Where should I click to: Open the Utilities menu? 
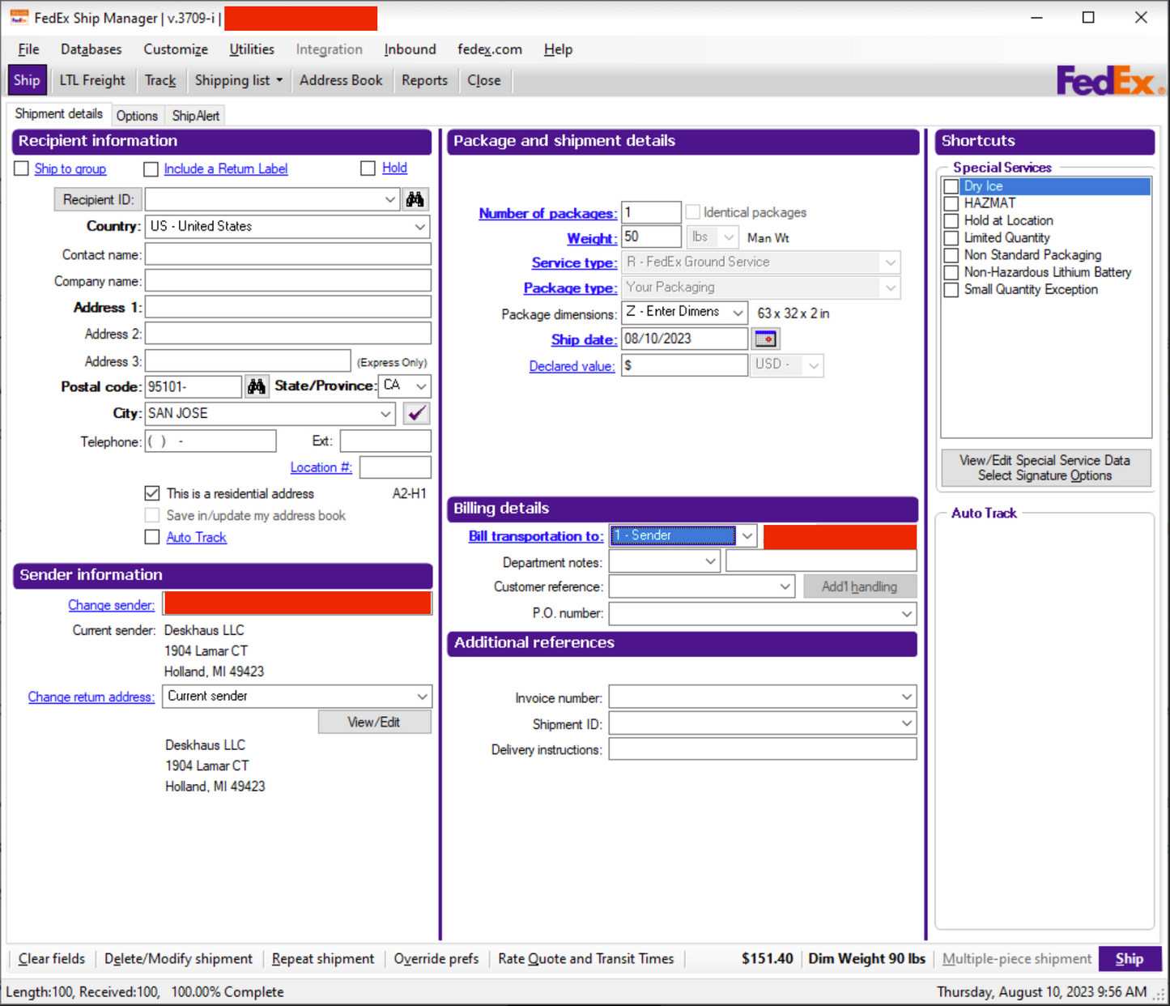(251, 49)
